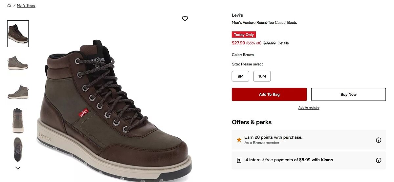View fourth thumbnail showing boot back
The image size is (394, 182).
[18, 120]
